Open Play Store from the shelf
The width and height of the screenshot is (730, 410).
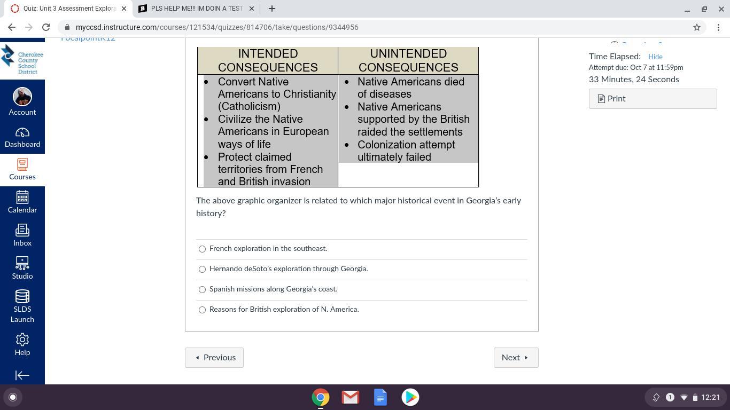[x=410, y=397]
